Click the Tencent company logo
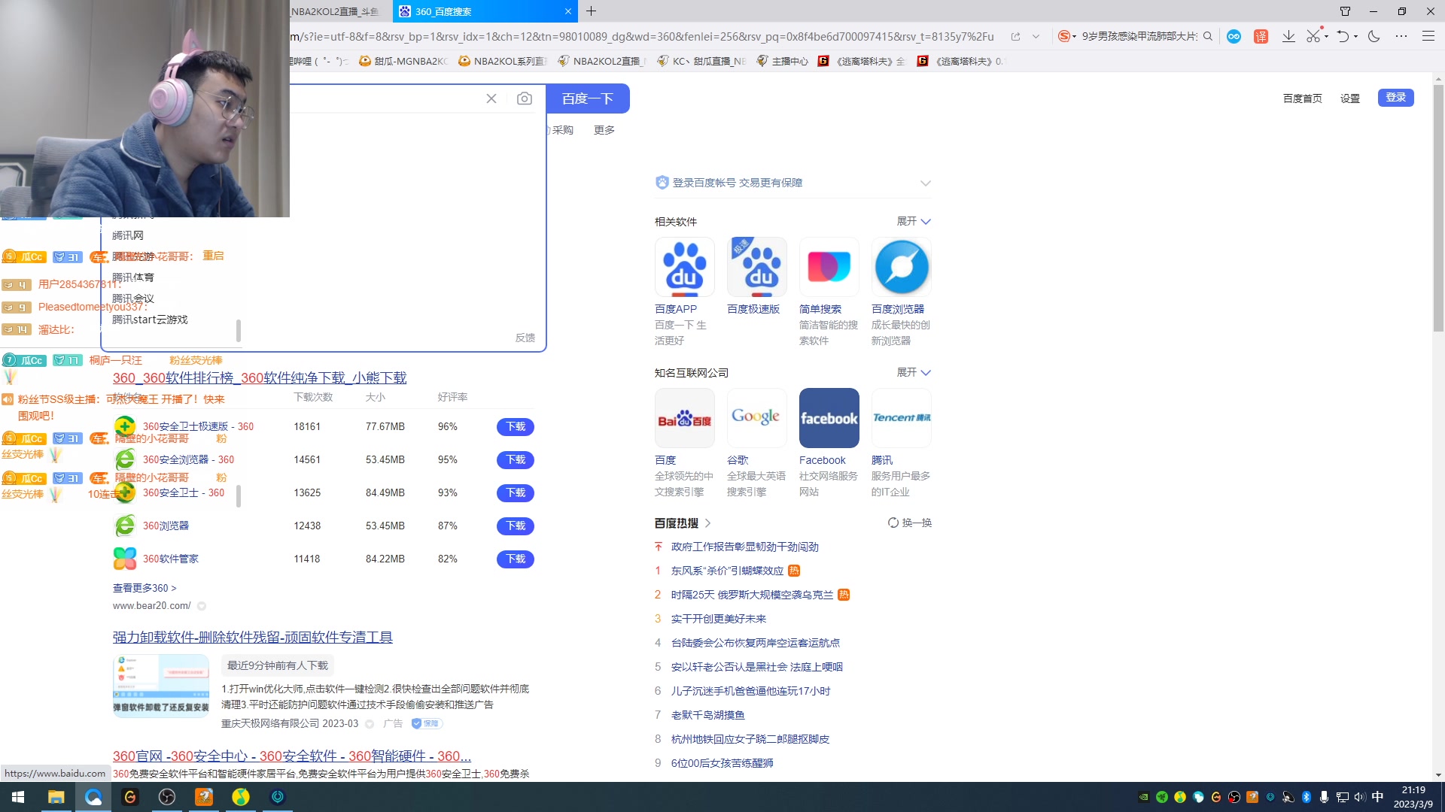This screenshot has height=812, width=1445. click(902, 418)
